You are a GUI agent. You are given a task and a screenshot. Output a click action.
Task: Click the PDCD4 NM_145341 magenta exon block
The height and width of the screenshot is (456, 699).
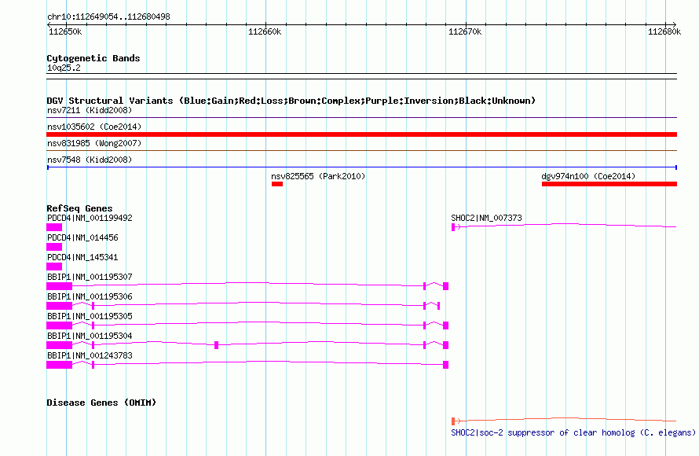pyautogui.click(x=54, y=267)
